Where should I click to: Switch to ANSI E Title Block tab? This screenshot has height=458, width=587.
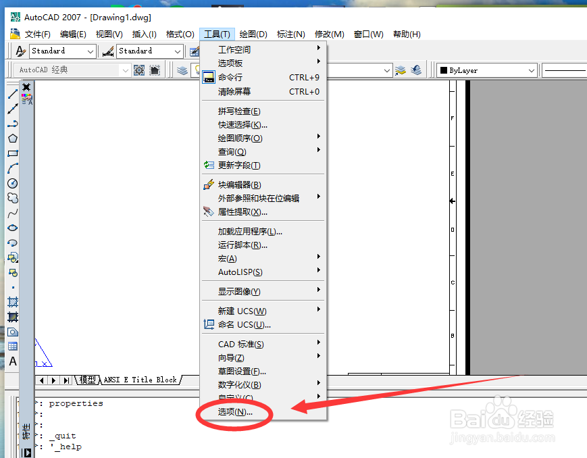click(x=140, y=380)
